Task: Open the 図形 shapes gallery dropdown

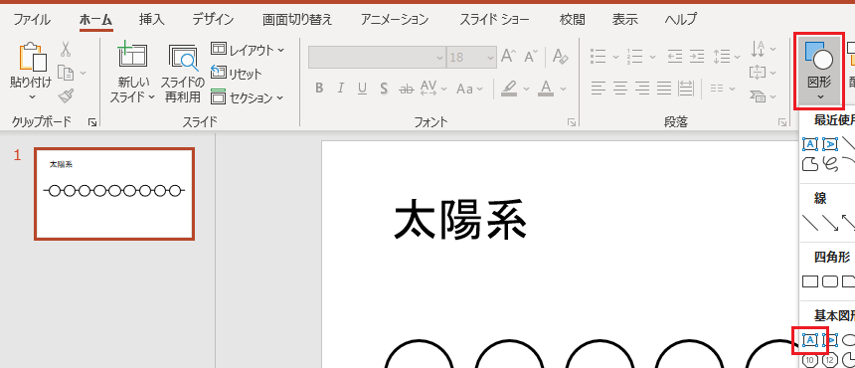Action: (x=819, y=71)
